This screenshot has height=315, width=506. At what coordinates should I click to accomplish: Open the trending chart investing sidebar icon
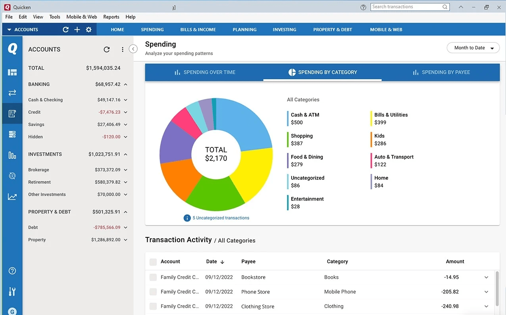click(x=12, y=197)
